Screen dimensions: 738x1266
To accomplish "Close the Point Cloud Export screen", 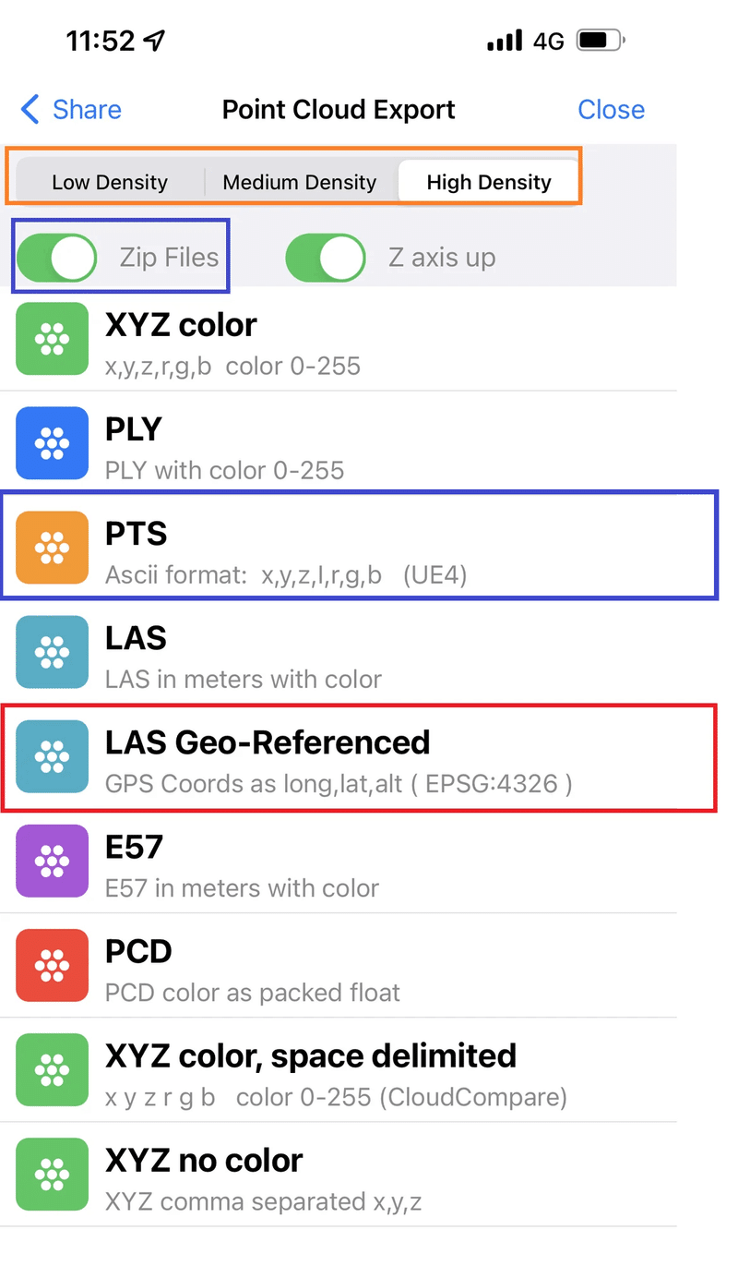I will pyautogui.click(x=611, y=109).
